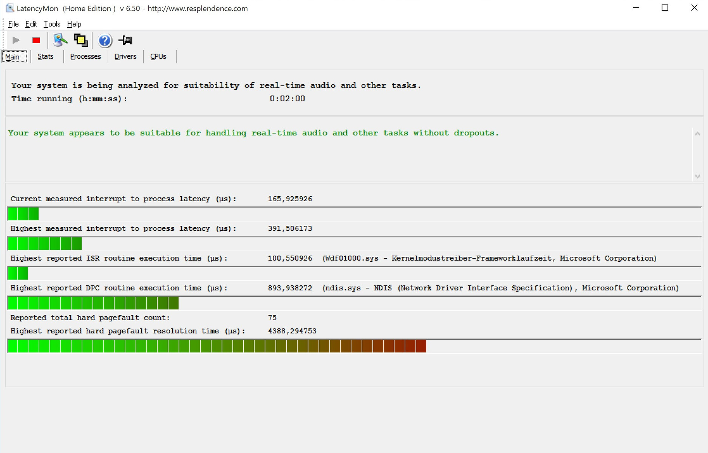Click the status message scrollbar down arrow

[x=697, y=176]
